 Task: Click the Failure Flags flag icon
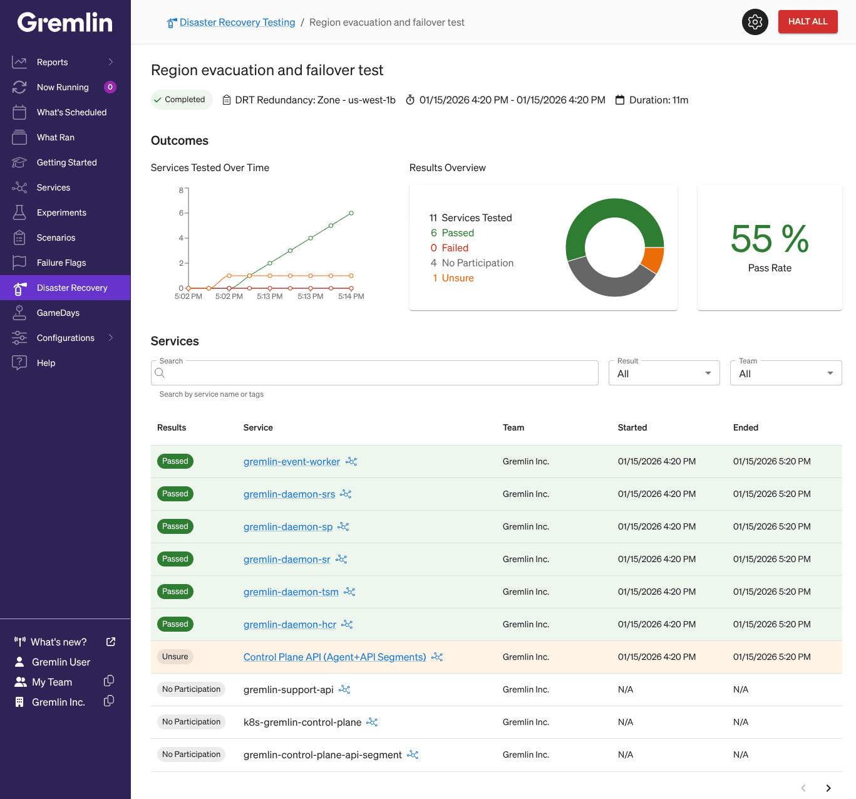click(19, 263)
